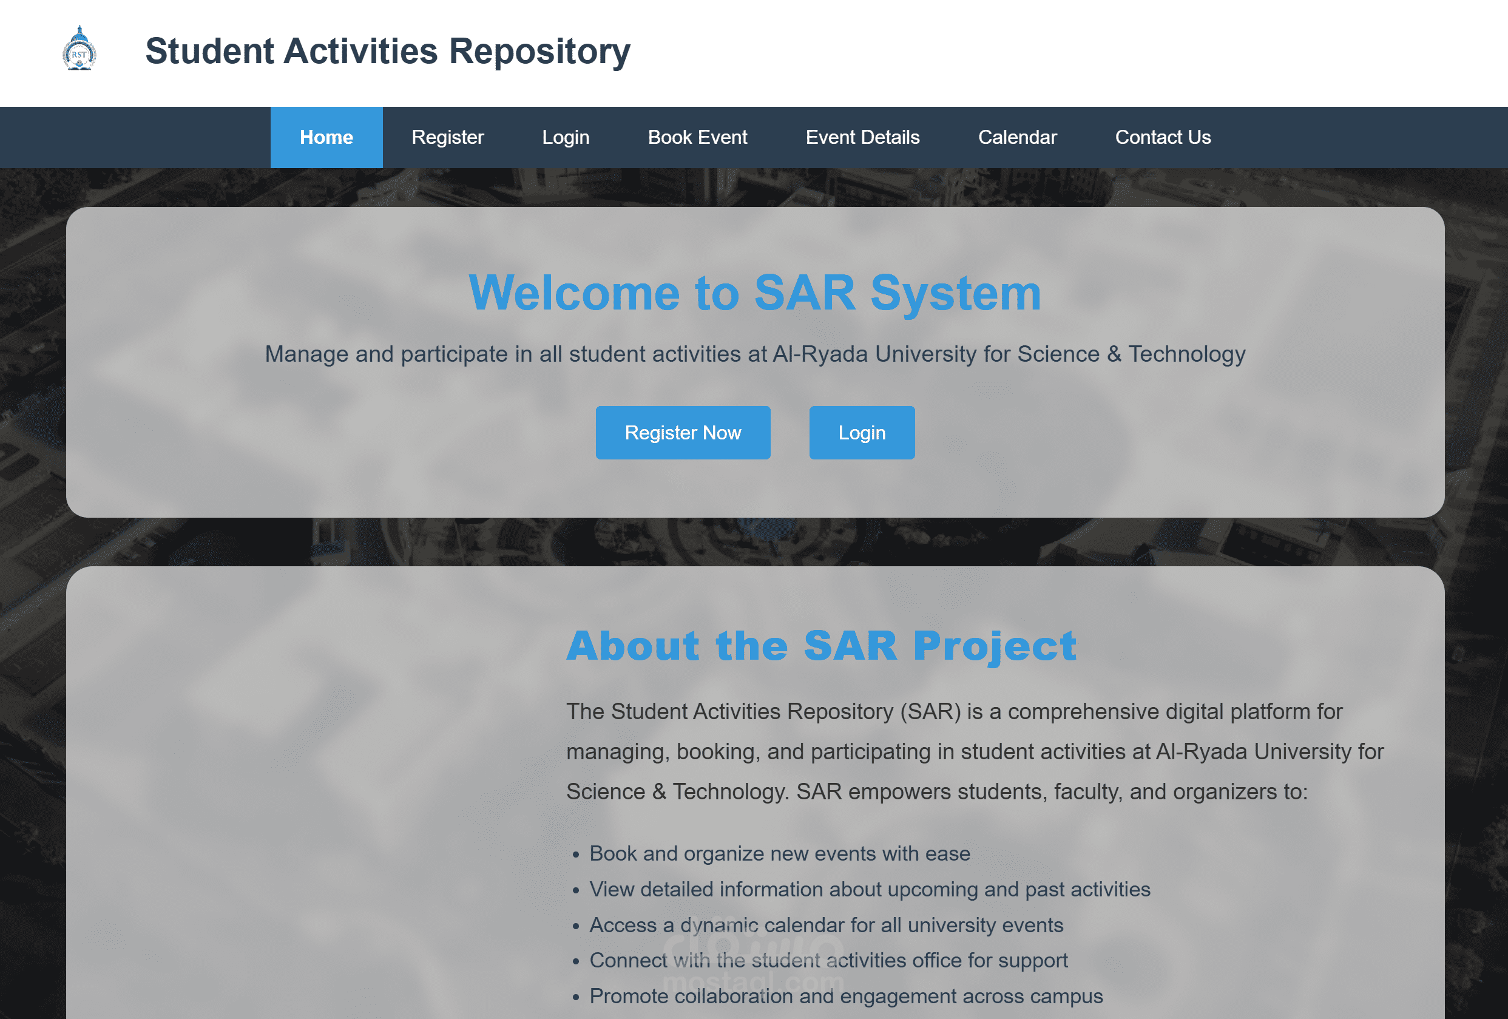View the Calendar page
The image size is (1508, 1019).
point(1017,137)
